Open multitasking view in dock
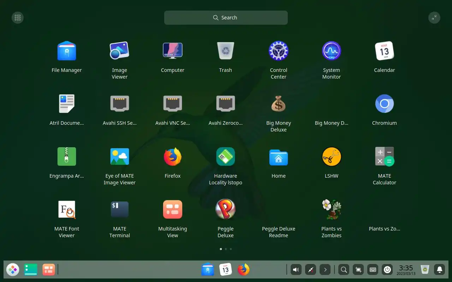 pyautogui.click(x=49, y=270)
